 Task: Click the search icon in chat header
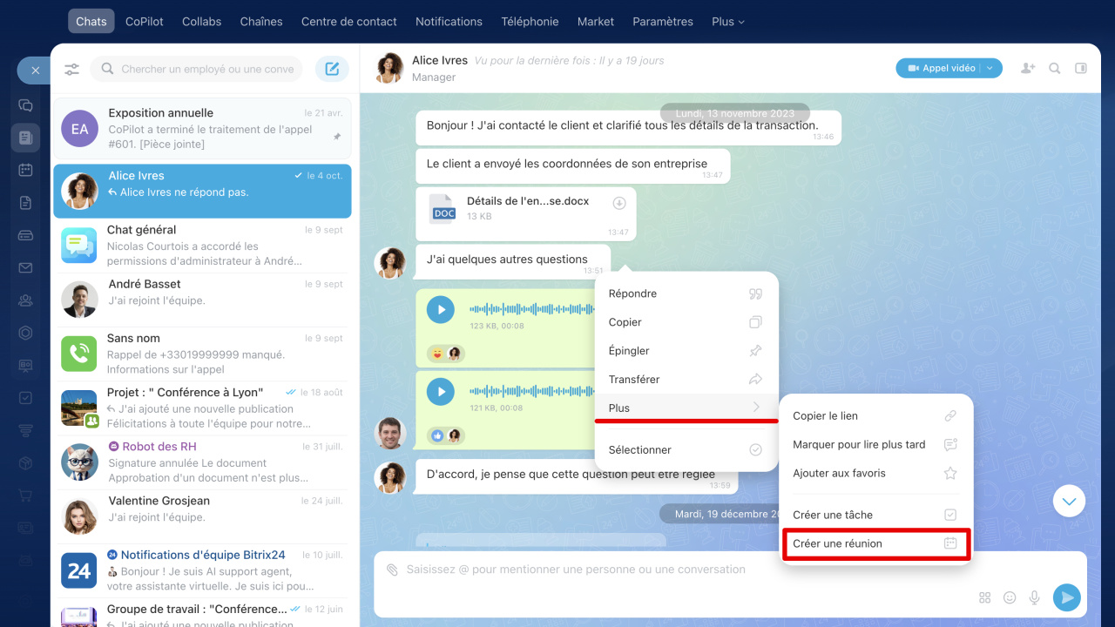[1055, 68]
